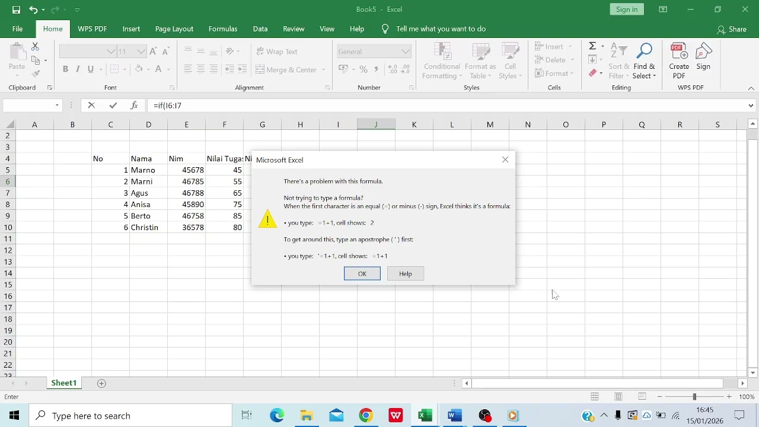Toggle Underline formatting

(x=91, y=69)
